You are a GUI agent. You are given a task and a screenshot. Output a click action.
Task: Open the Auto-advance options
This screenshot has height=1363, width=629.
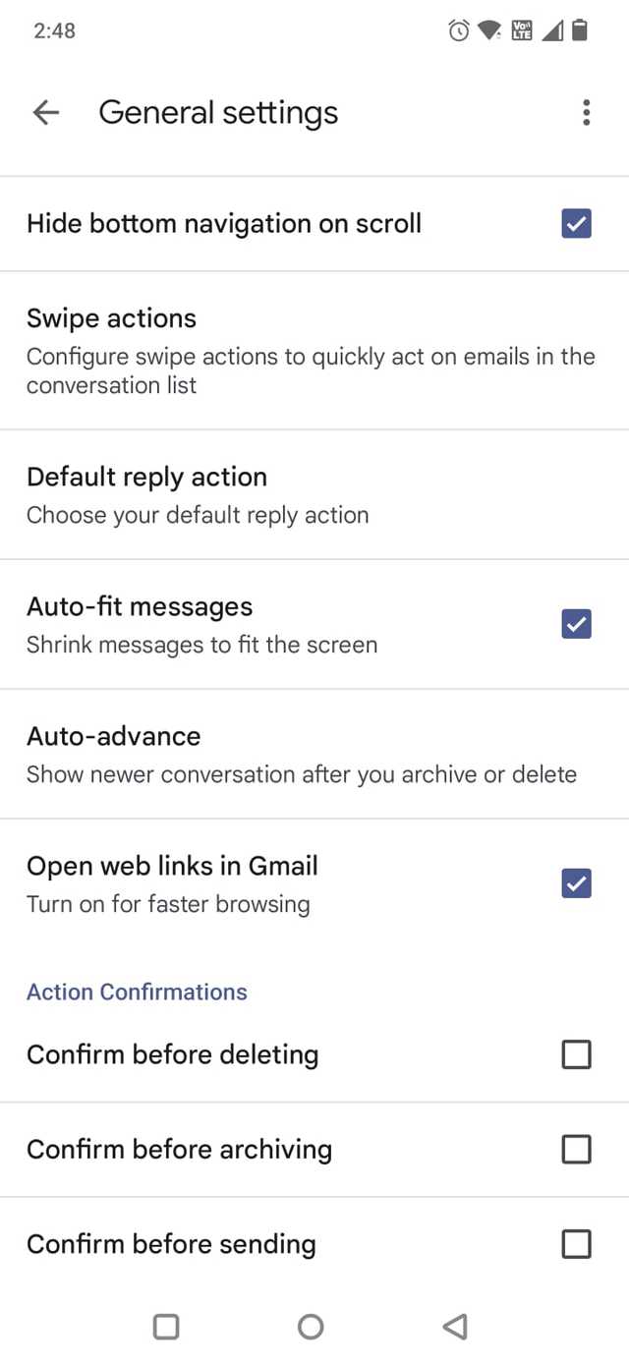314,754
